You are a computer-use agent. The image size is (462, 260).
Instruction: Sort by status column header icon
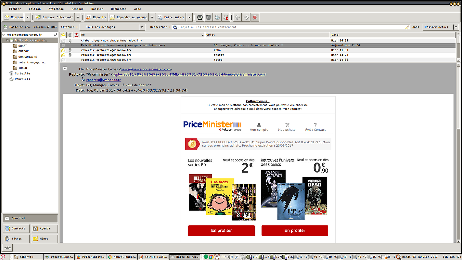tap(63, 35)
